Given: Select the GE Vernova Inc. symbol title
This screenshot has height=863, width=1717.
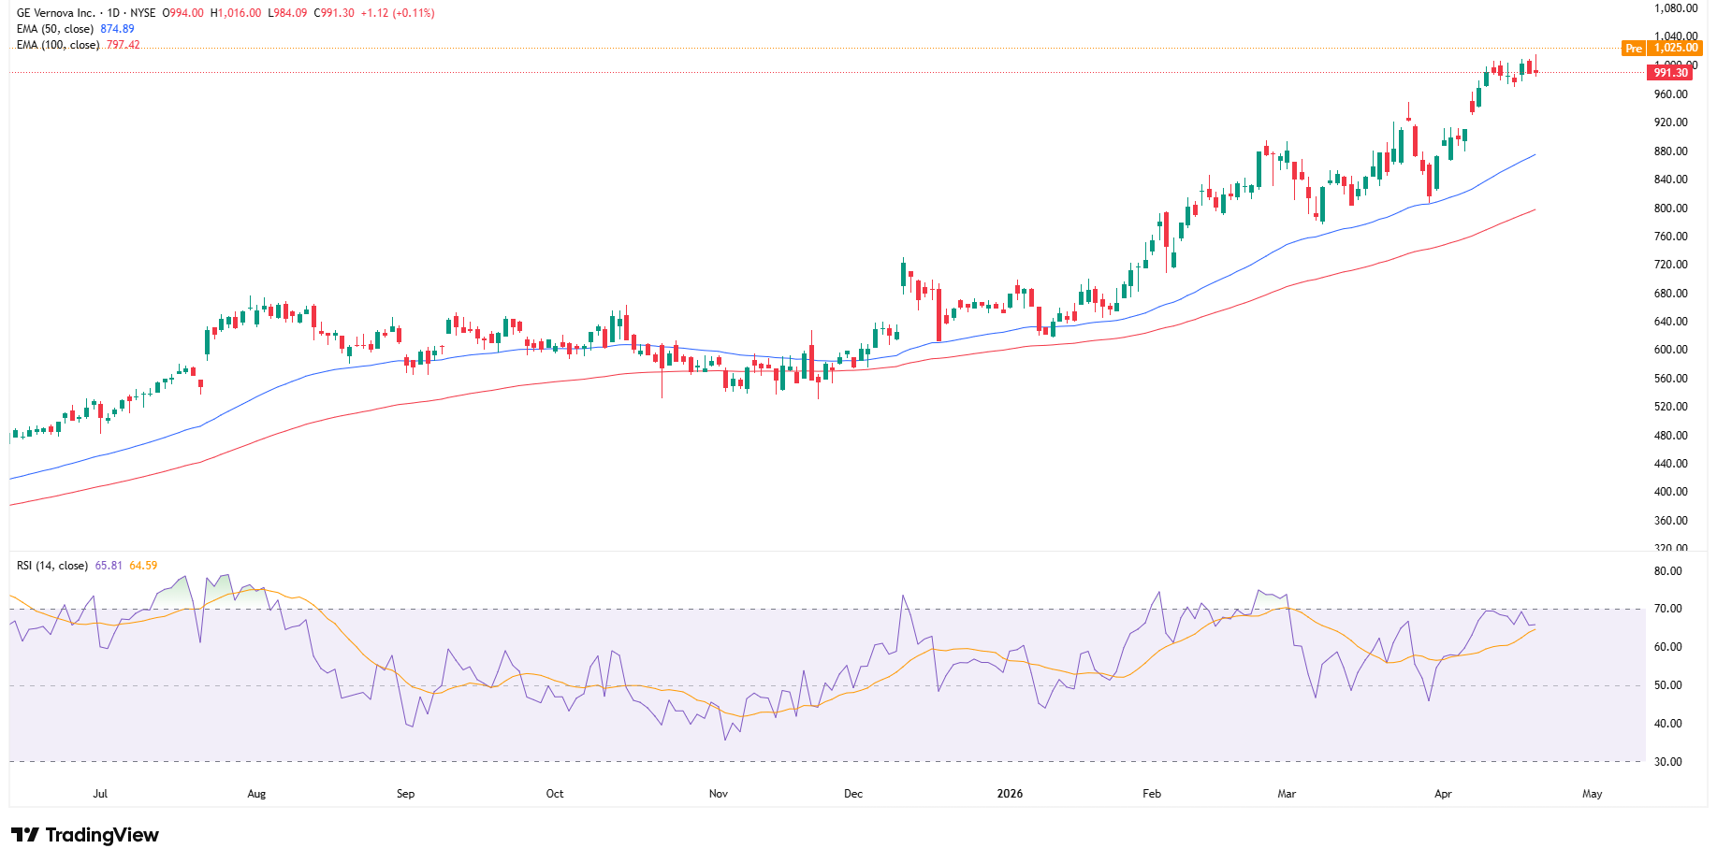Looking at the screenshot, I should click(x=56, y=13).
